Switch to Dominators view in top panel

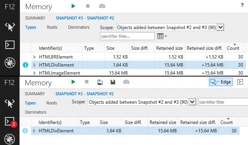click(x=78, y=27)
